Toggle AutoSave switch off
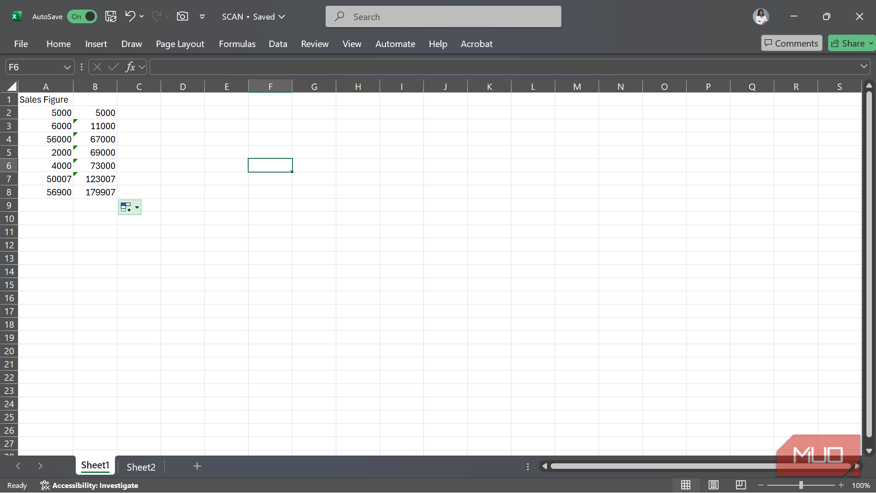 82,16
